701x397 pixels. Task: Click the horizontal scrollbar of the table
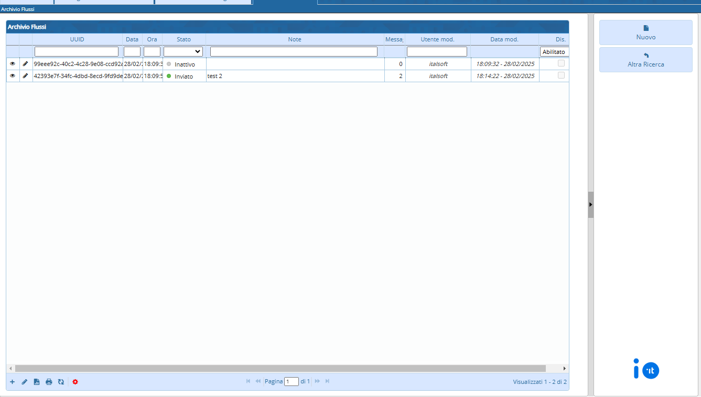(x=280, y=369)
